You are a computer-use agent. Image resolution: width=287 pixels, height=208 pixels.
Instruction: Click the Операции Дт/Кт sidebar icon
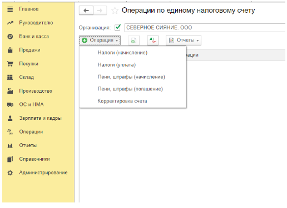[x=10, y=132]
